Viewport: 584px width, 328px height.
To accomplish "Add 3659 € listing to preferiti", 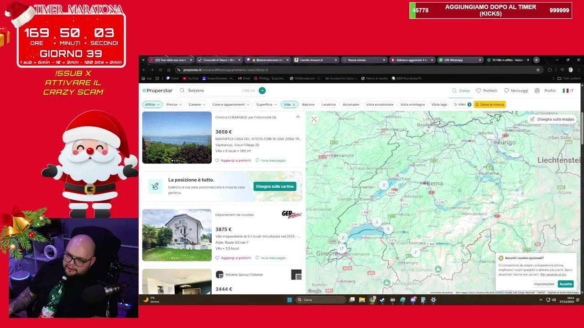I will [233, 160].
